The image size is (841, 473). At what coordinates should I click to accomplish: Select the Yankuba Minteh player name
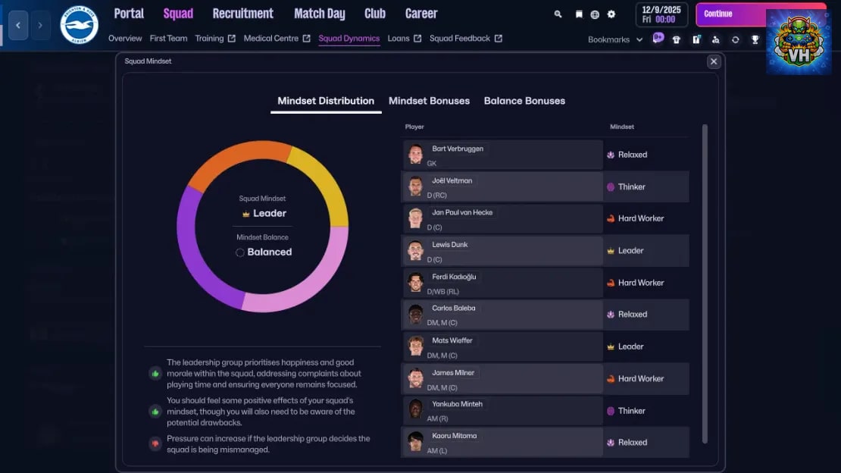click(x=457, y=404)
